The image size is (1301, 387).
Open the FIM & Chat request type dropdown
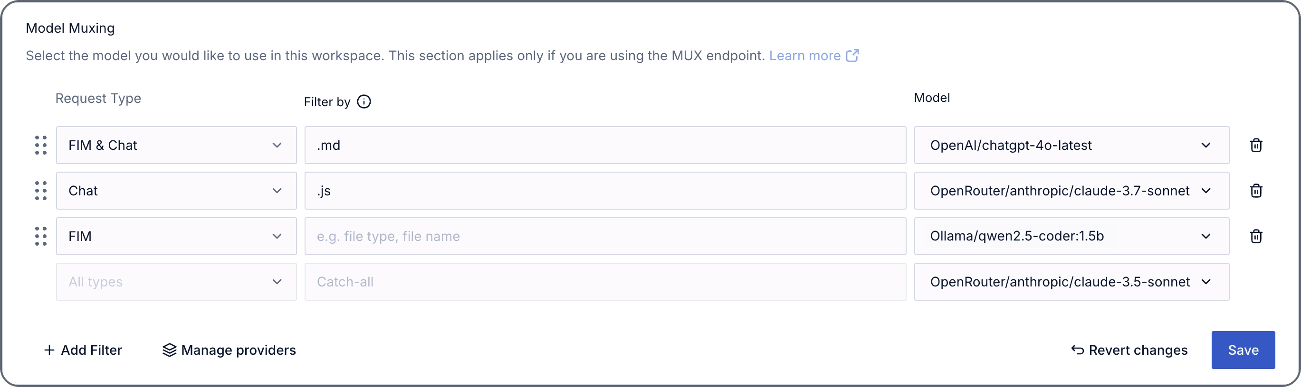176,145
